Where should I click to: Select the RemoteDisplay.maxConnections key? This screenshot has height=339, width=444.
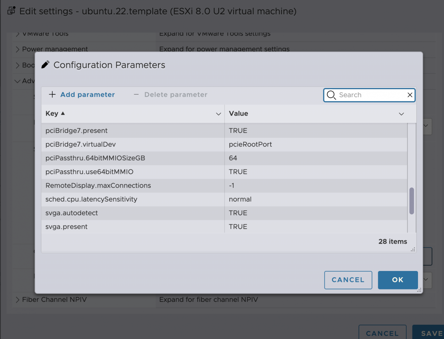(x=98, y=185)
